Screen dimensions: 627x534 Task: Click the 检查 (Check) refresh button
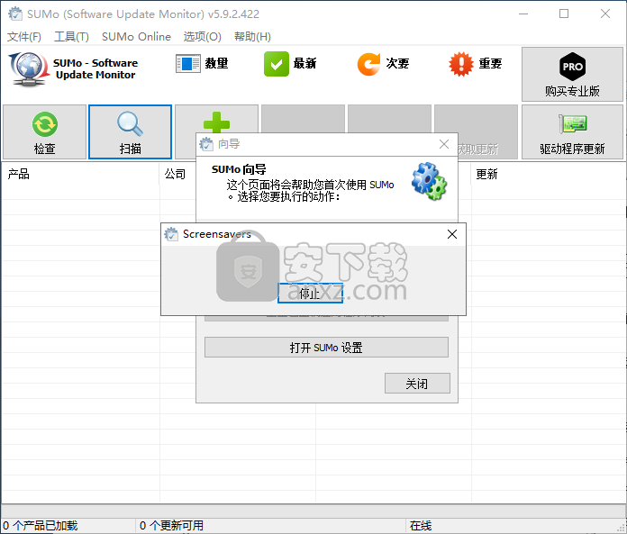(x=44, y=132)
